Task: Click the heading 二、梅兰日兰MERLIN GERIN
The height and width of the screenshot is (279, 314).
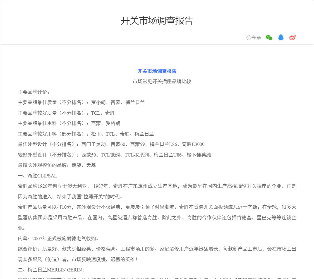Action: (x=51, y=270)
